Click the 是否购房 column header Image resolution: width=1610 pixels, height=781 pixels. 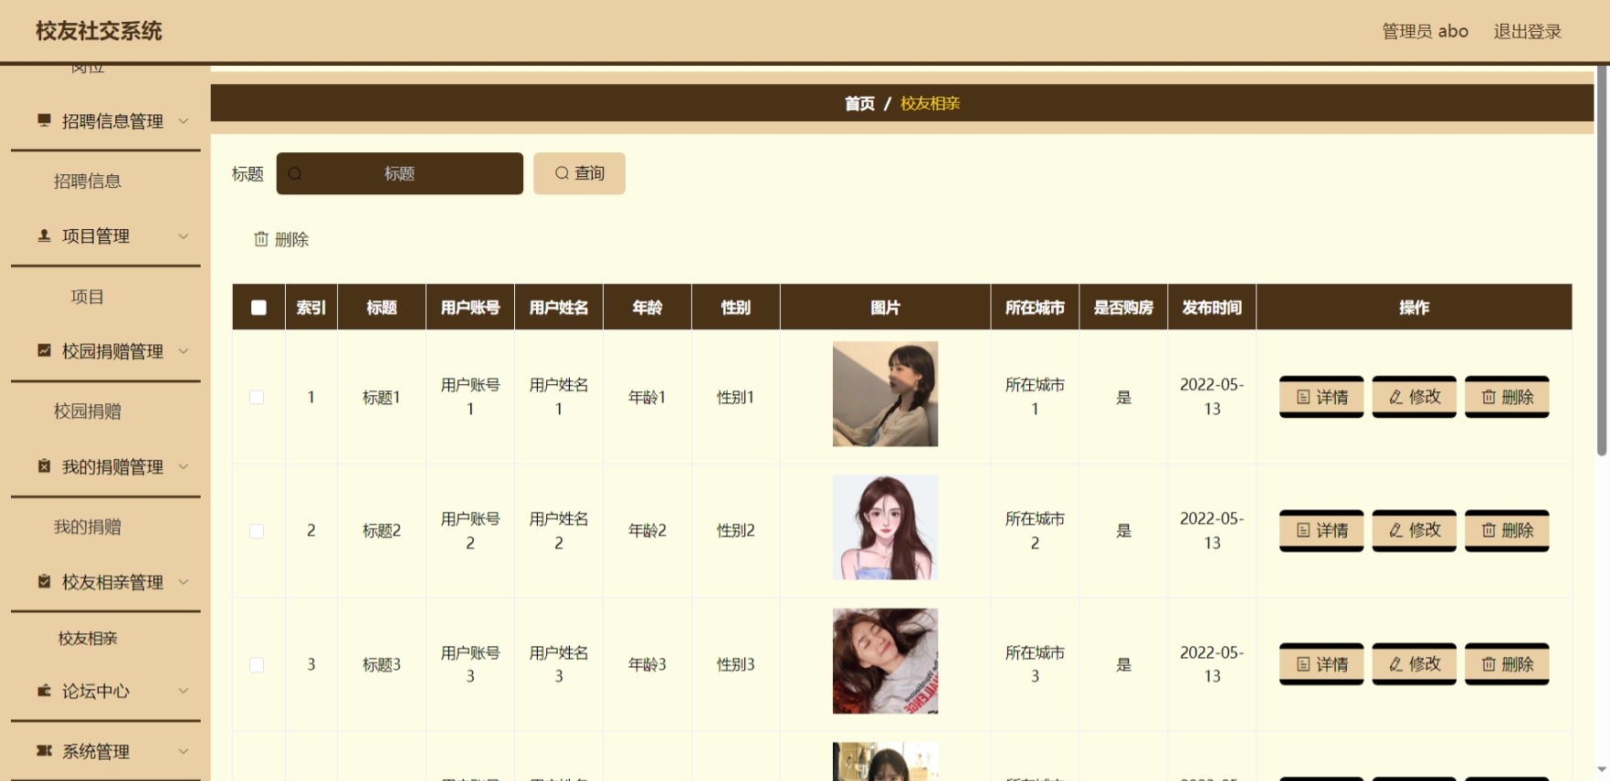click(1123, 307)
